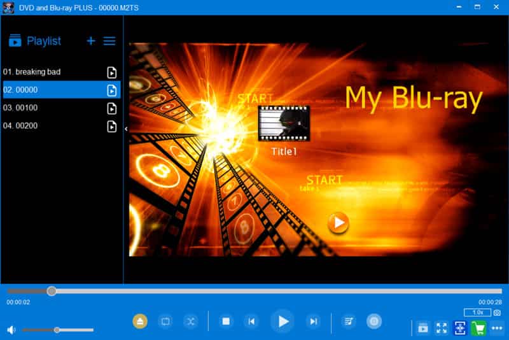The image size is (509, 340).
Task: Enter fullscreen mode
Action: (x=441, y=328)
